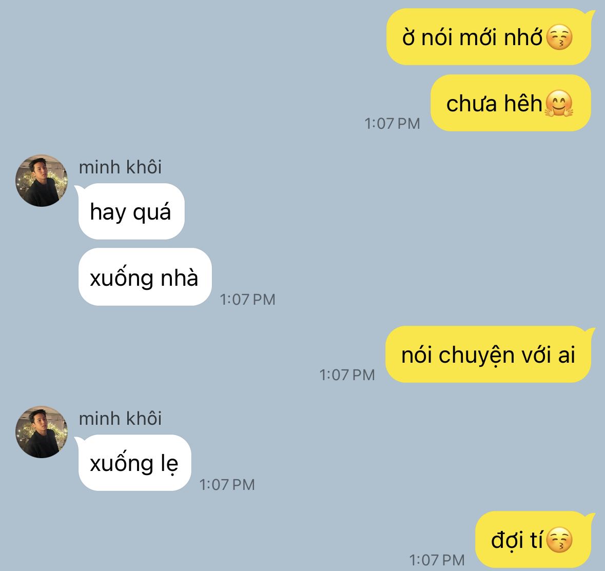Image resolution: width=605 pixels, height=571 pixels.
Task: Tap the "hay quá" message bubble
Action: 131,211
